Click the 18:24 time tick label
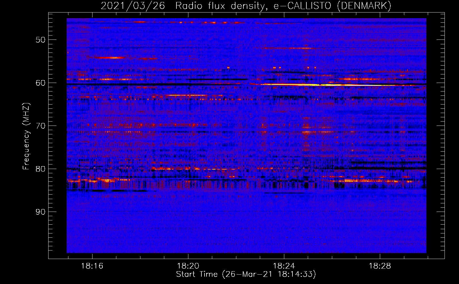 point(284,266)
